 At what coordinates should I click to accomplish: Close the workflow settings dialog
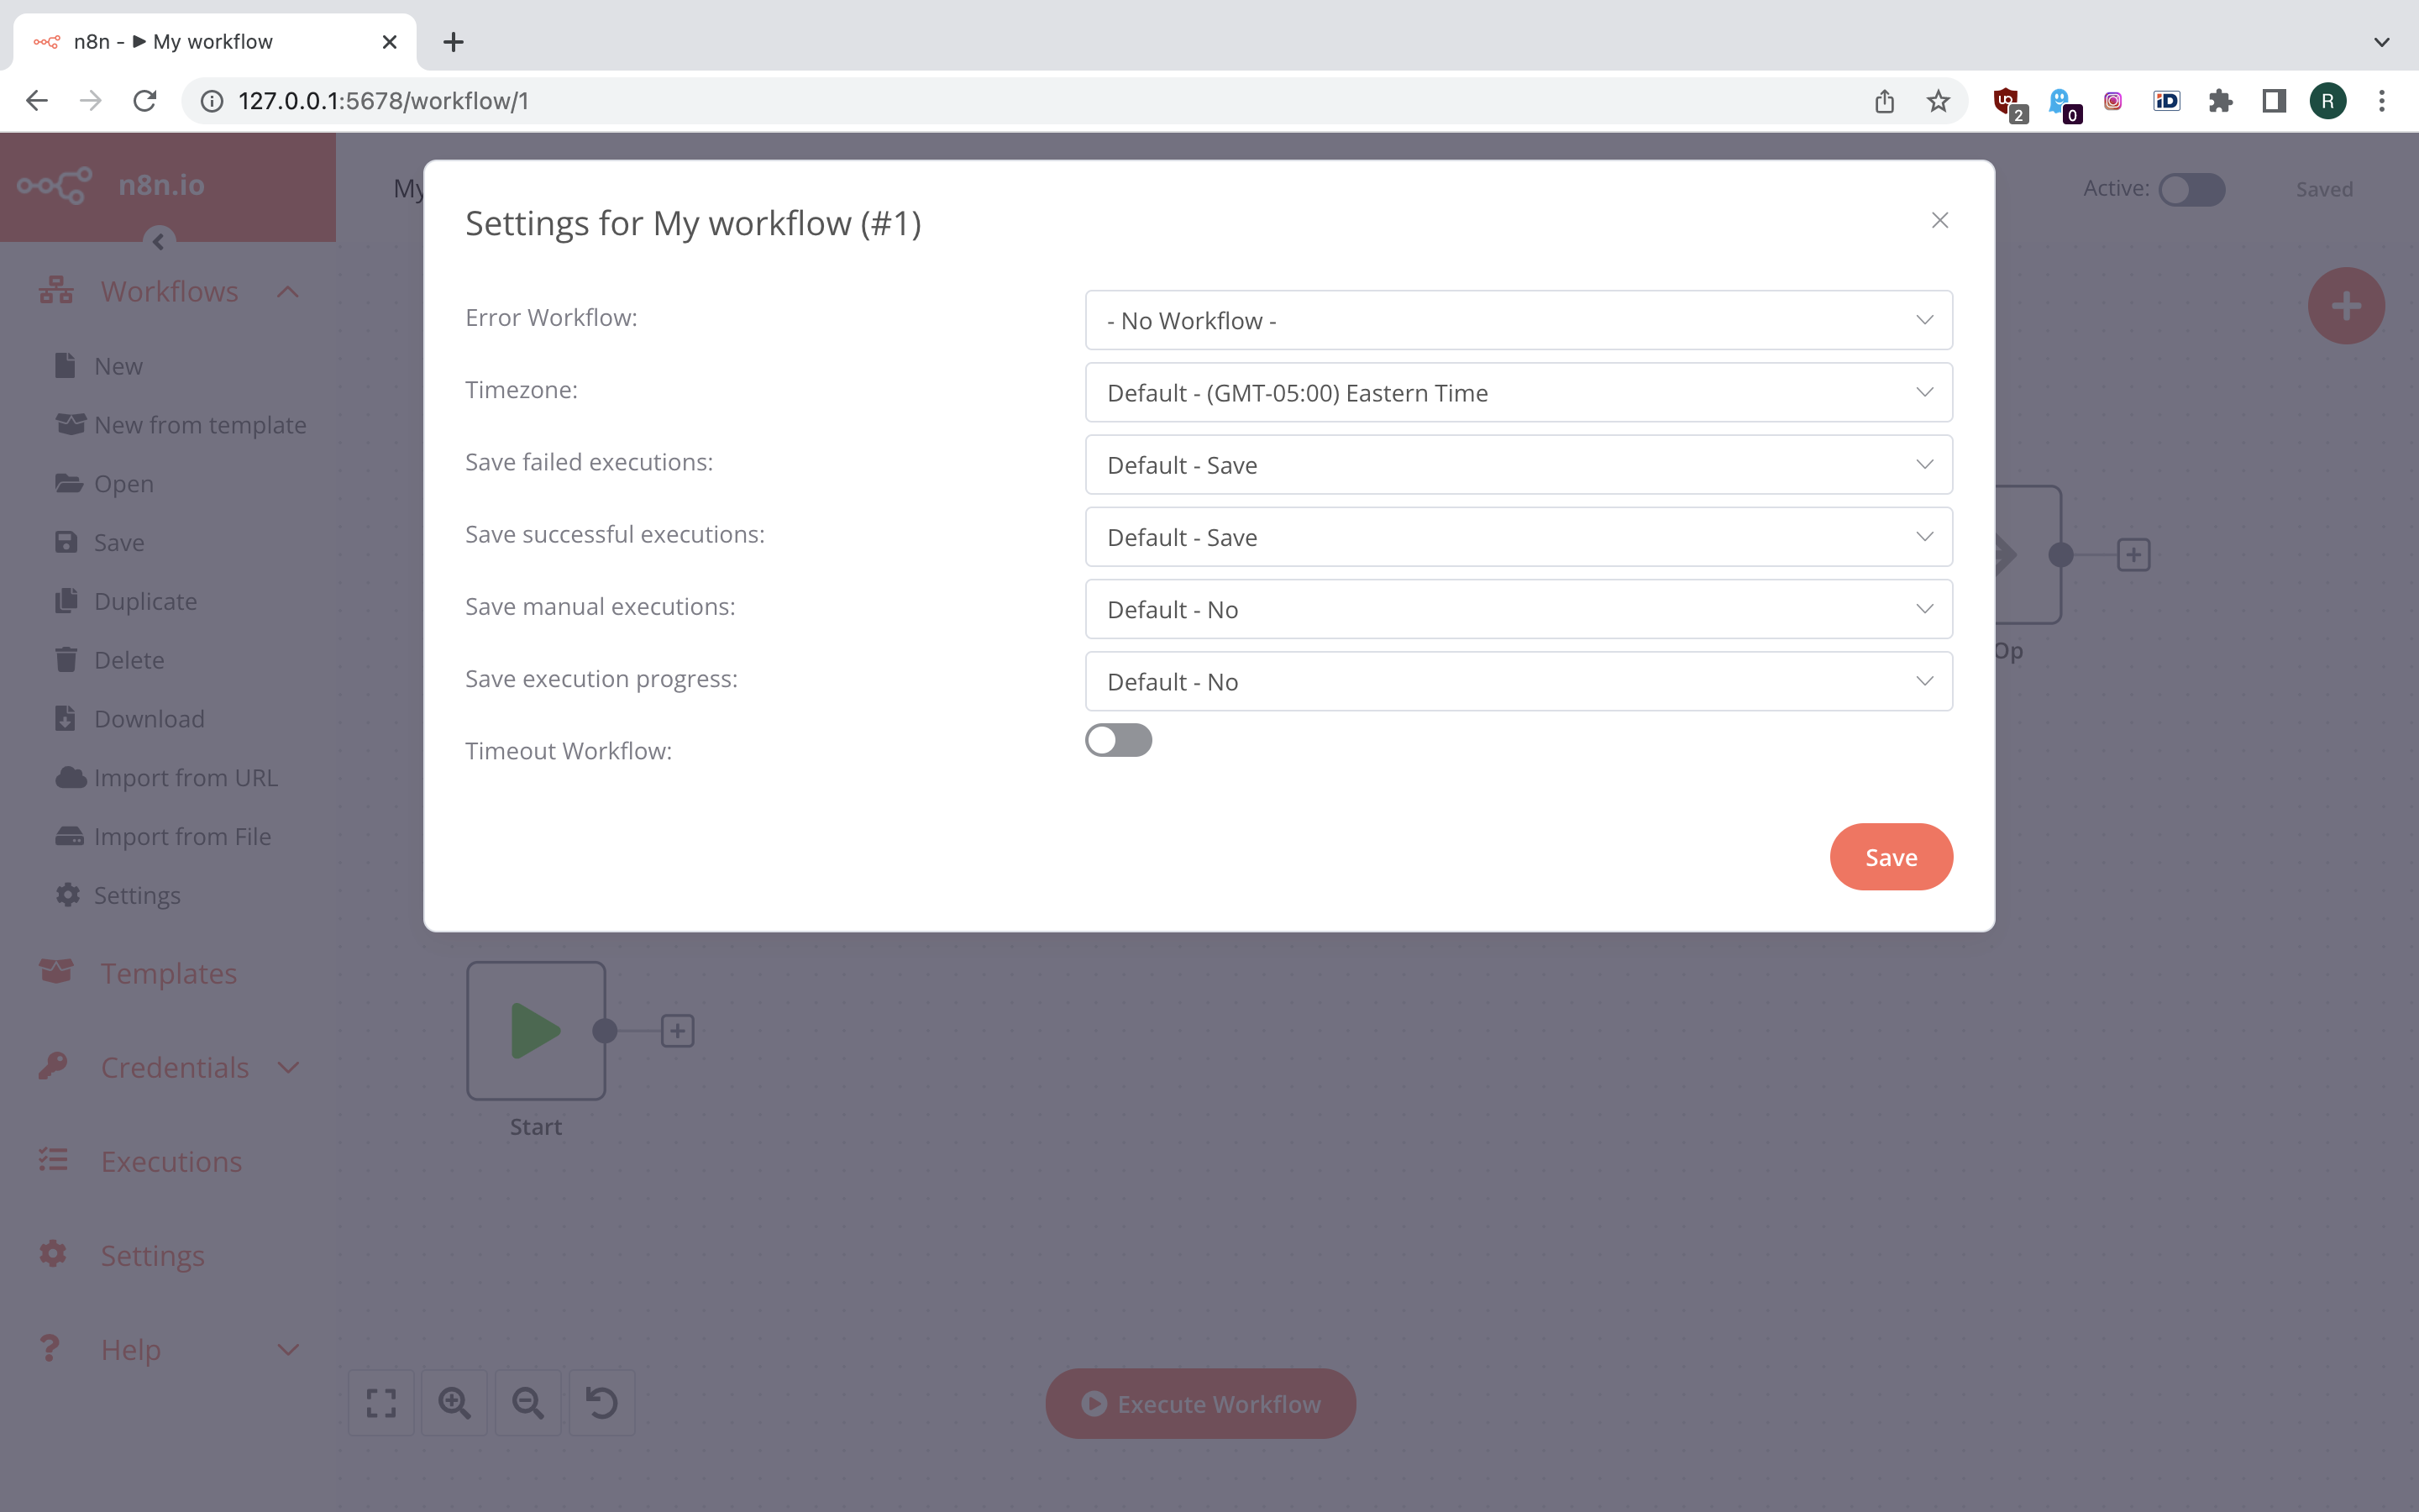[x=1939, y=220]
